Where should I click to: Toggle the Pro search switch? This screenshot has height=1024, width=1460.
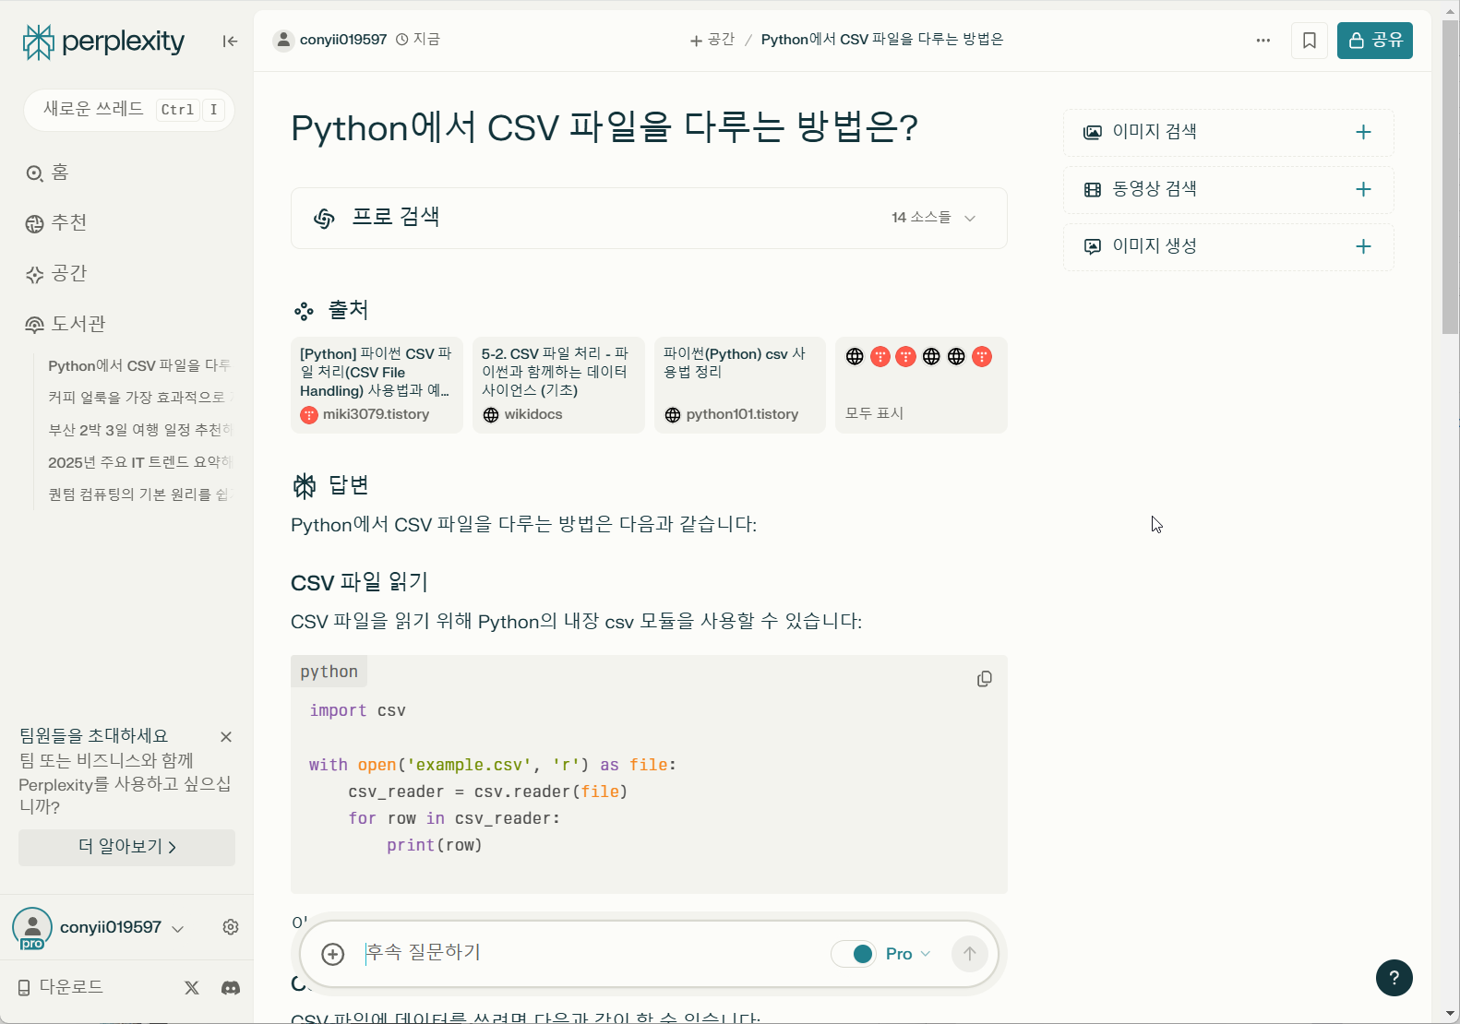click(854, 954)
